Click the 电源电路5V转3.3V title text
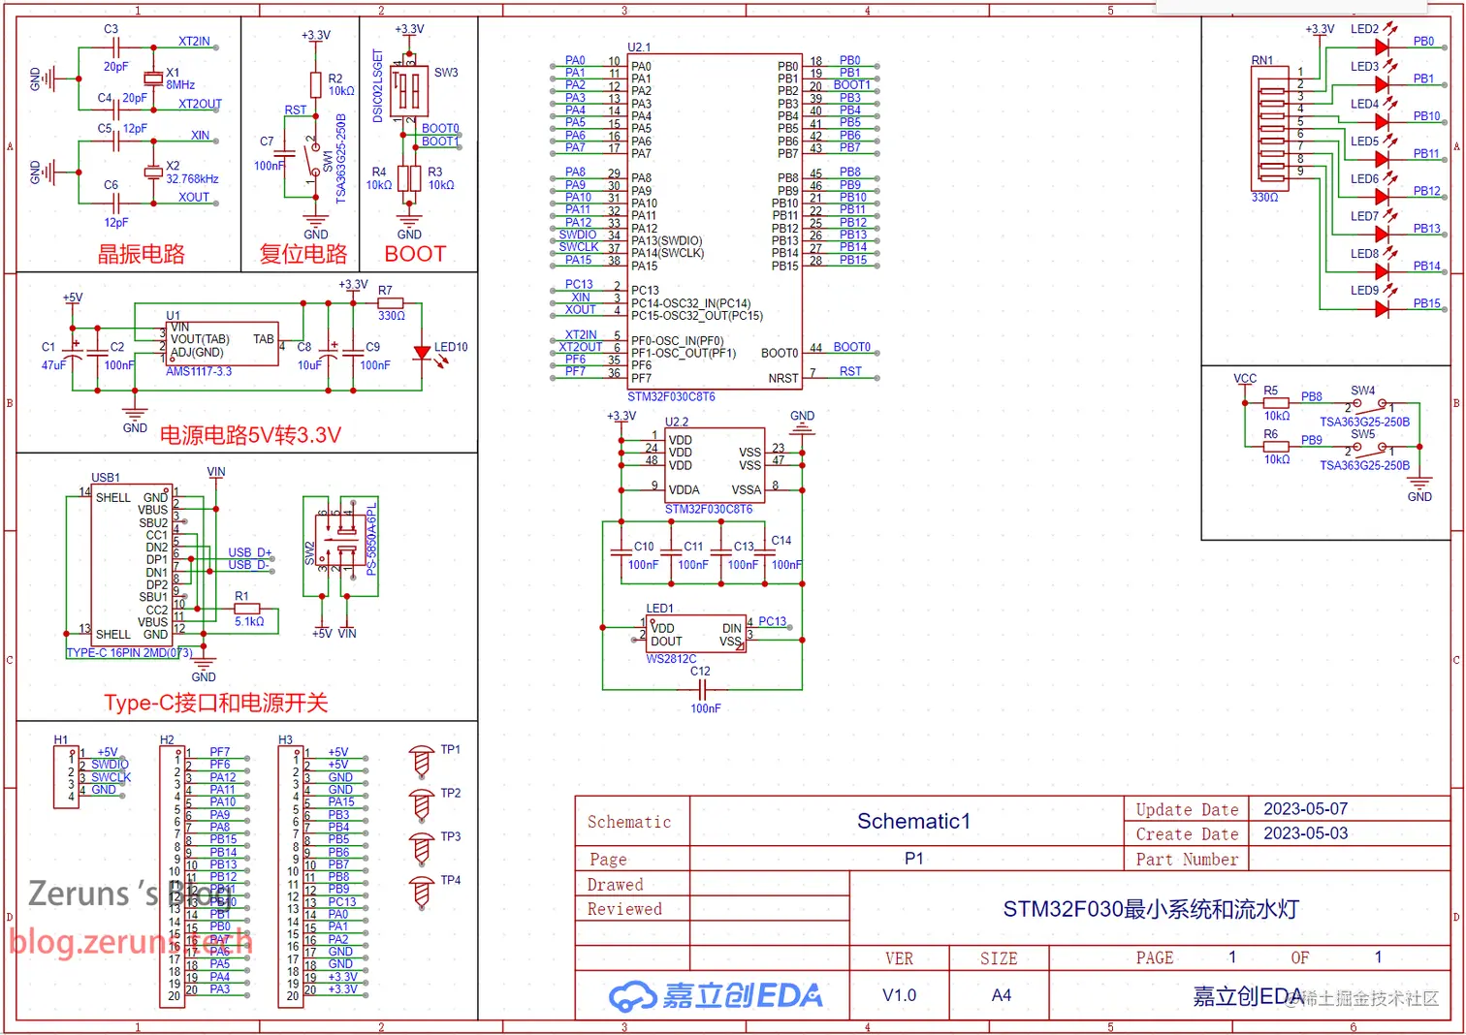1466x1035 pixels. click(x=250, y=435)
